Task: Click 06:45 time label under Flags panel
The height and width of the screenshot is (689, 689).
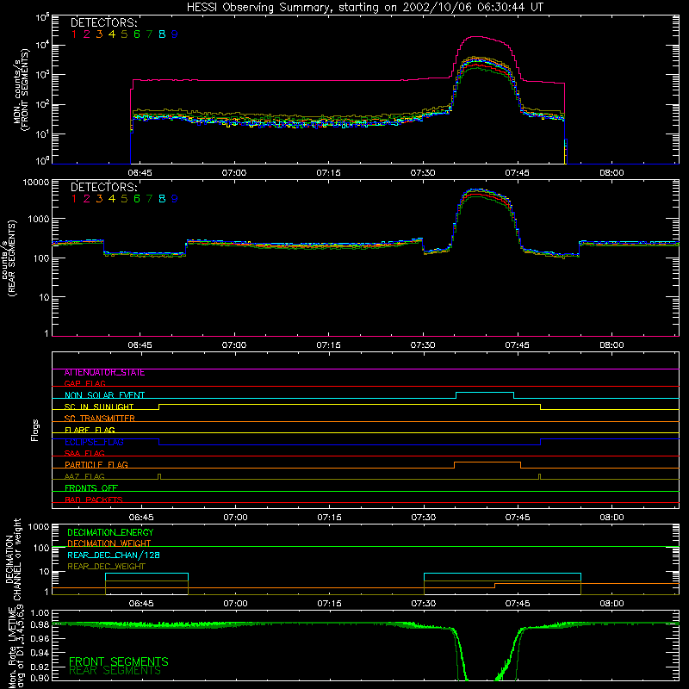Action: point(141,518)
